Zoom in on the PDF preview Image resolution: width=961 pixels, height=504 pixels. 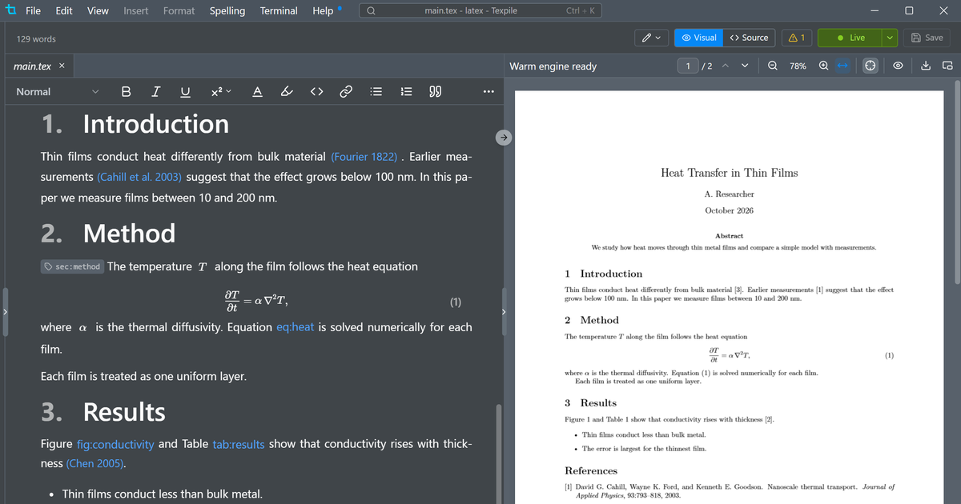click(x=823, y=66)
